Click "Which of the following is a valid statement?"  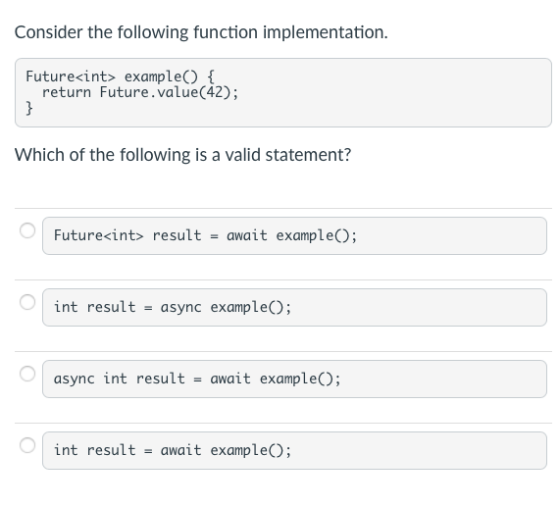pyautogui.click(x=182, y=155)
